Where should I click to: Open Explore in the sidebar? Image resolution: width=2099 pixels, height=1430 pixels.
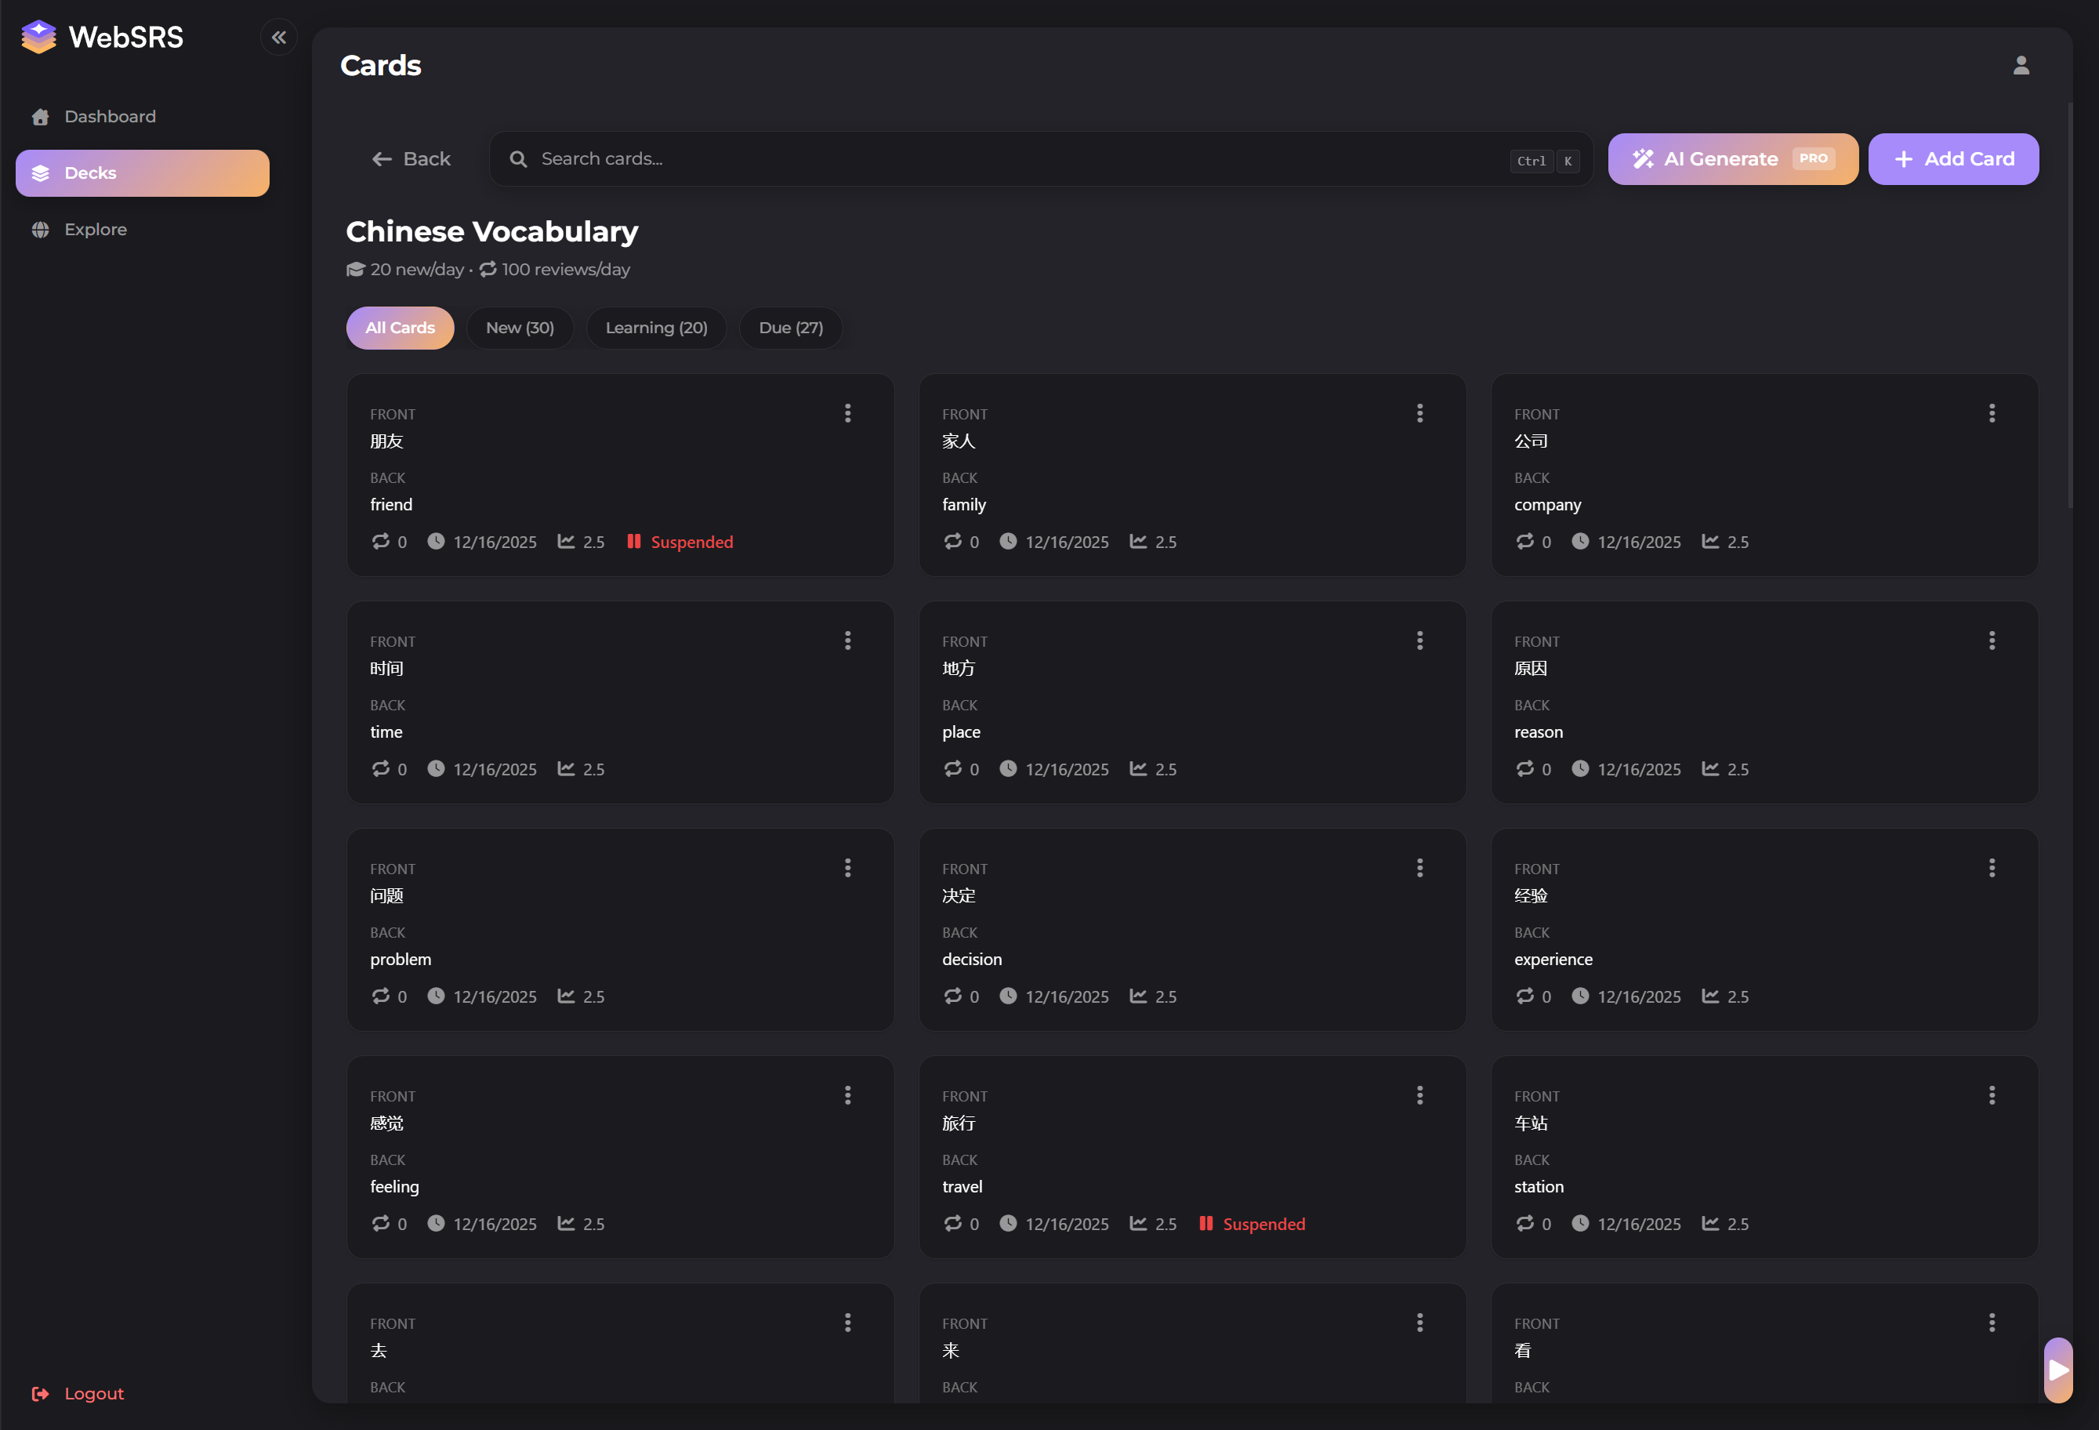point(143,230)
